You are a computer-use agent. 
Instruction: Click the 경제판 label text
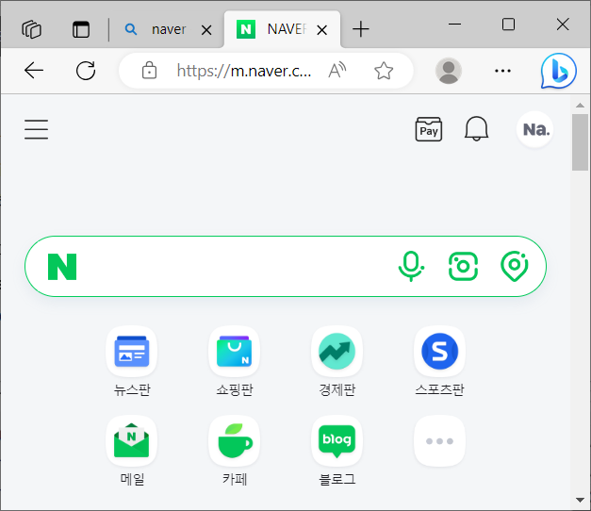tap(337, 389)
